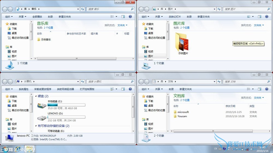Open 组织 dropdown in the Music library window
Viewport: 273px width, 153px height.
[x=9, y=17]
